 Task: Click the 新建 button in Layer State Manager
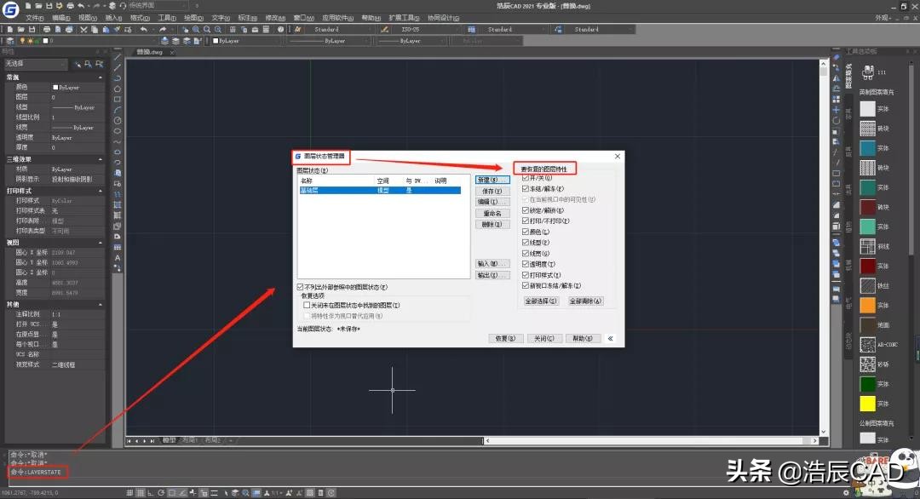[492, 179]
